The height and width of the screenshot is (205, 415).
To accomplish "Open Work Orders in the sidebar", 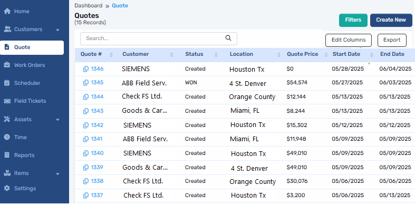I will [x=30, y=65].
